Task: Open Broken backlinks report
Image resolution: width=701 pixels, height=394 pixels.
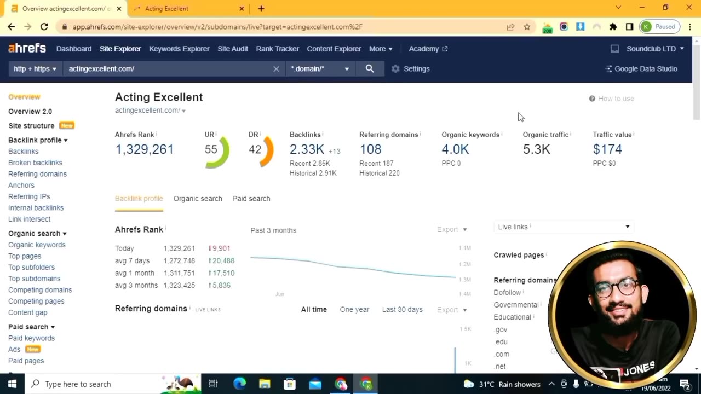Action: pos(35,163)
